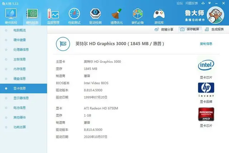Select 其他硬件 in sidebar
The height and width of the screenshot is (153, 229).
24,118
